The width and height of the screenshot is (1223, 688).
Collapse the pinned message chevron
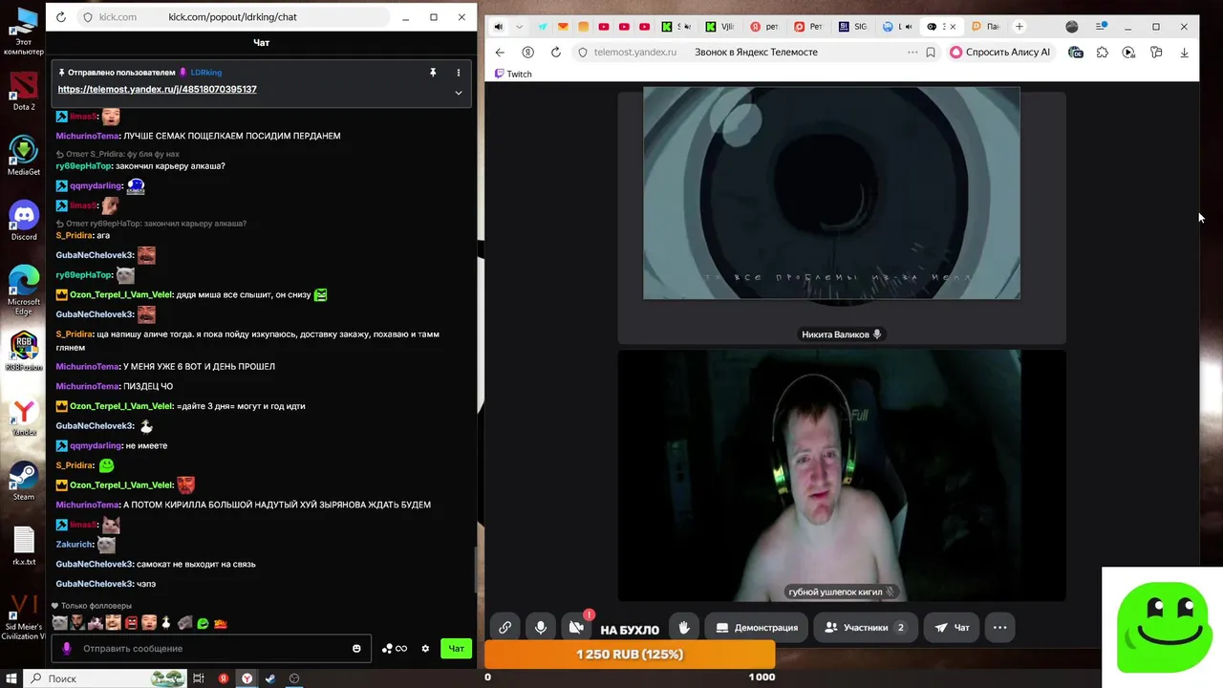coord(459,93)
